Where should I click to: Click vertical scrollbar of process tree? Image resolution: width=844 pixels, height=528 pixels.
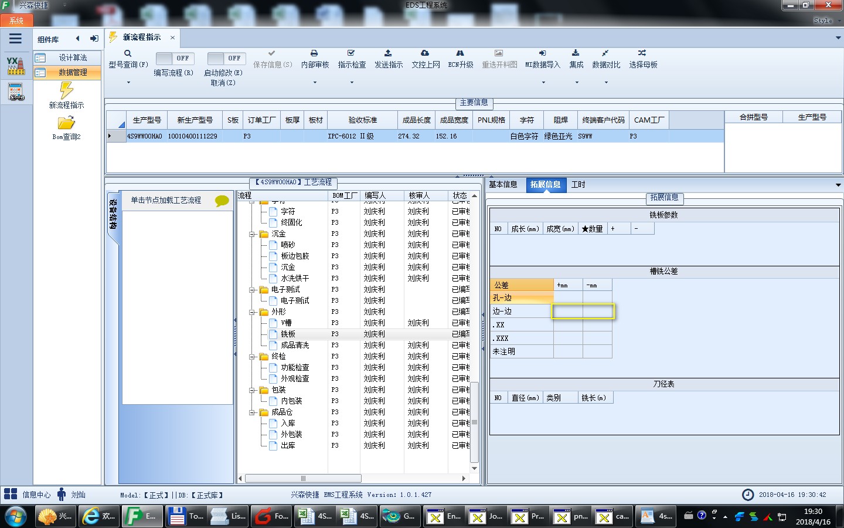[x=474, y=422]
